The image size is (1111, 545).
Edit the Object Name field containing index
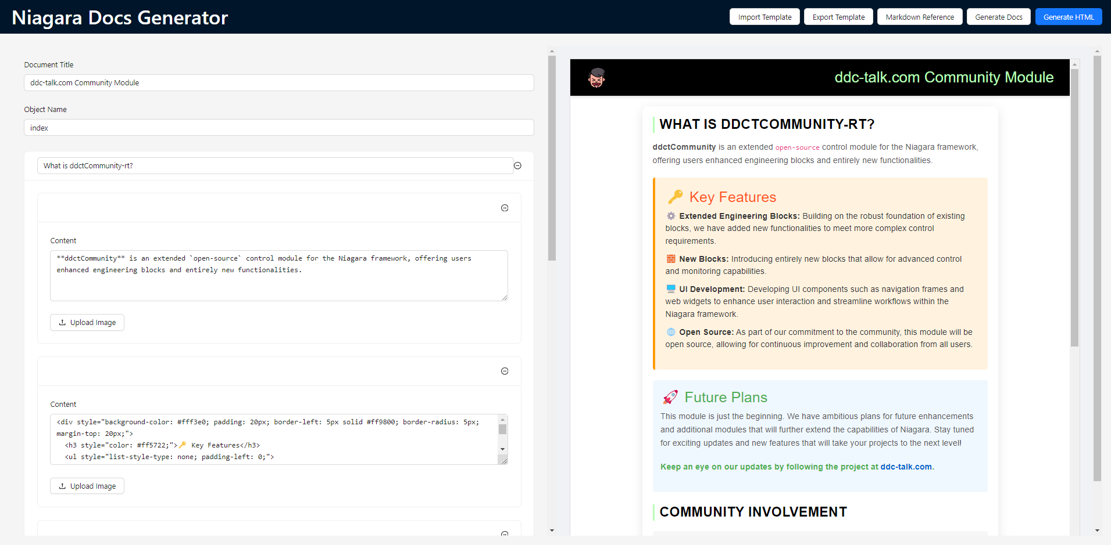click(x=279, y=128)
